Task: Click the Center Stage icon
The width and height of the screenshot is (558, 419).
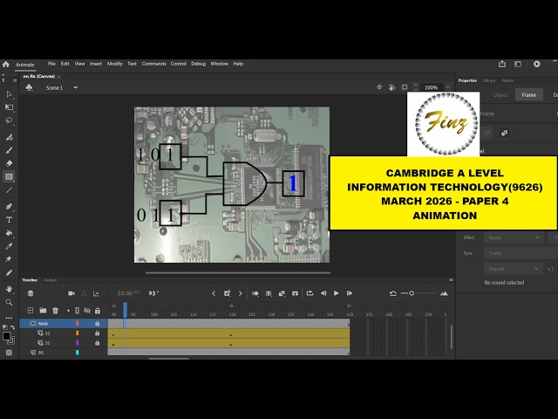Action: click(379, 87)
